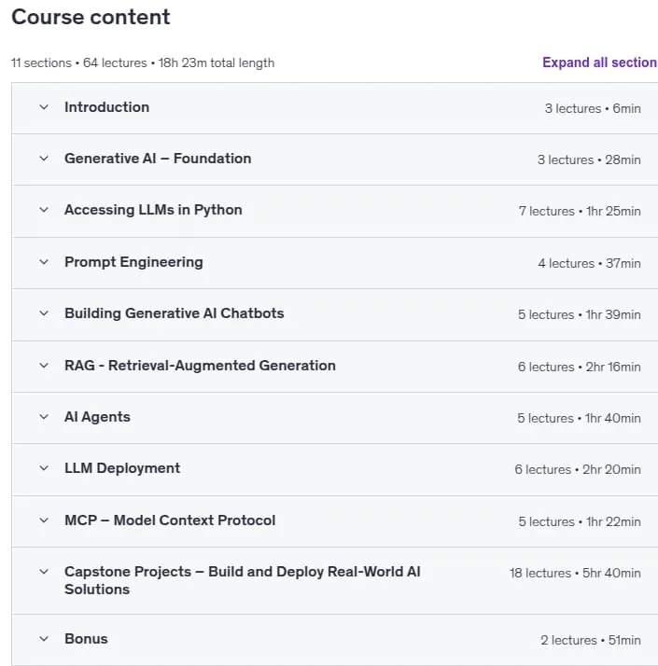Expand the MCP section chevron
658x666 pixels.
click(x=44, y=520)
